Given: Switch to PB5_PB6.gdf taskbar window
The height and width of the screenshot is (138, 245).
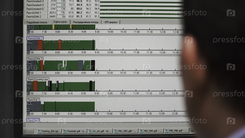Looking at the screenshot, I should click(x=177, y=131).
